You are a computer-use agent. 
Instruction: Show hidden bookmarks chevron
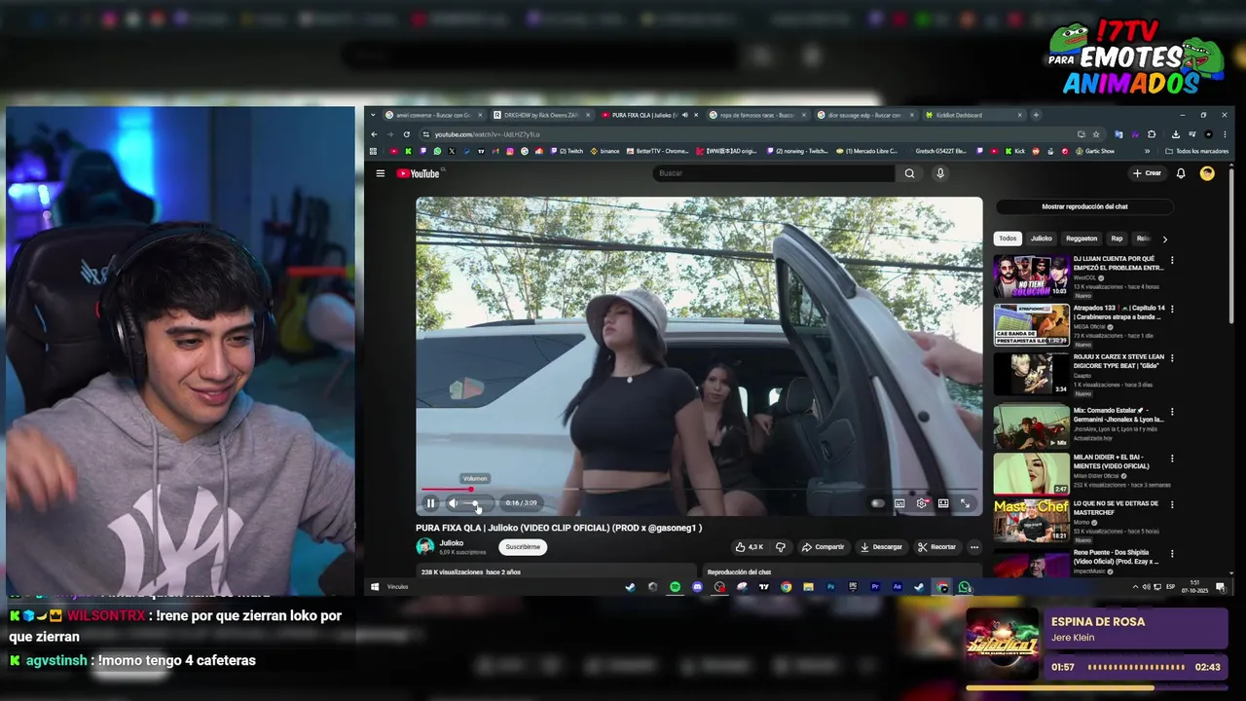1147,151
